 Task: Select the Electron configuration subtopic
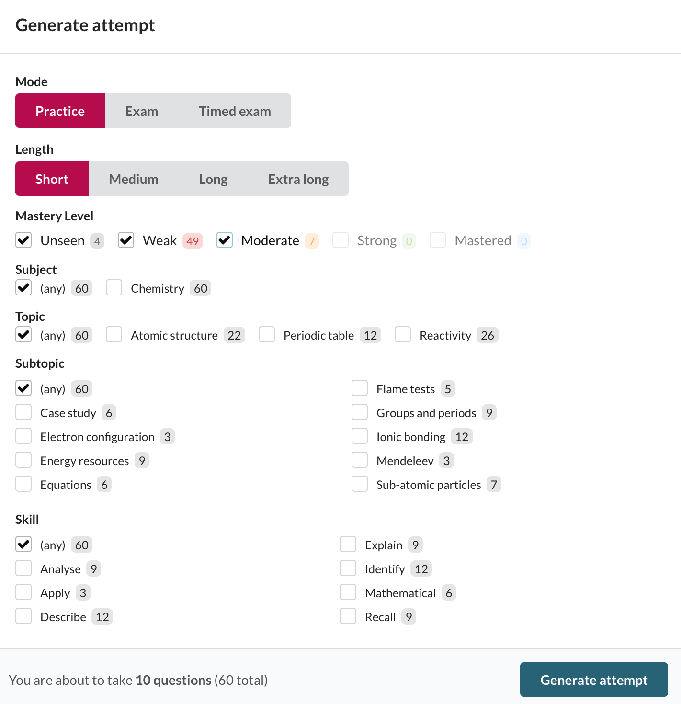click(x=23, y=437)
